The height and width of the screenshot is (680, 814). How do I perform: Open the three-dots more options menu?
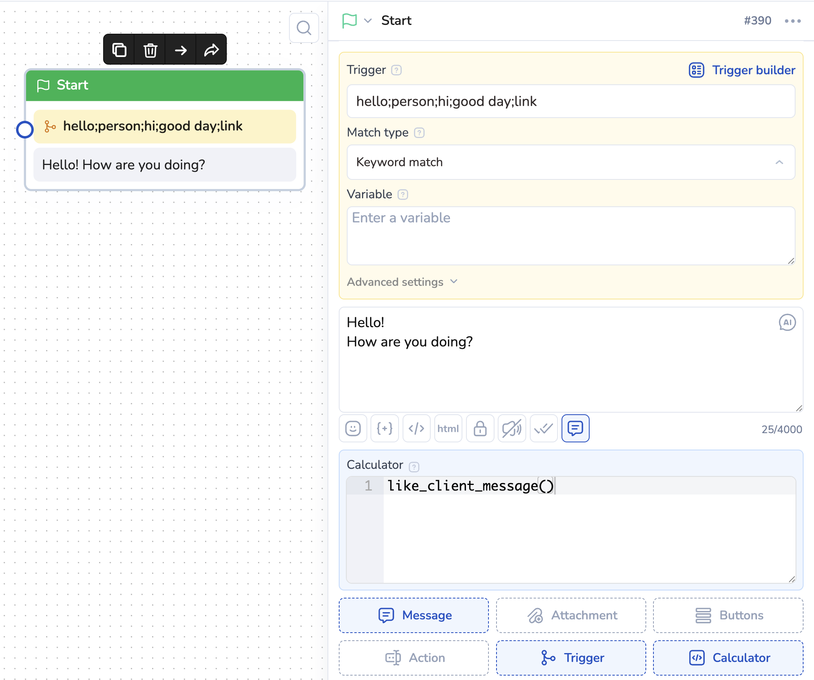click(x=793, y=21)
